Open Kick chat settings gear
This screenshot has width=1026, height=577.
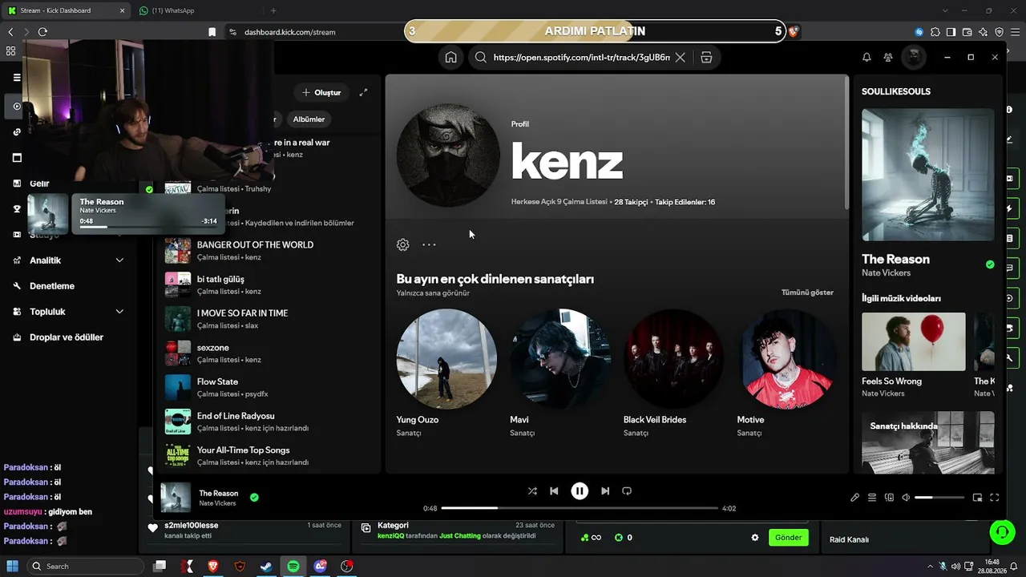[754, 538]
